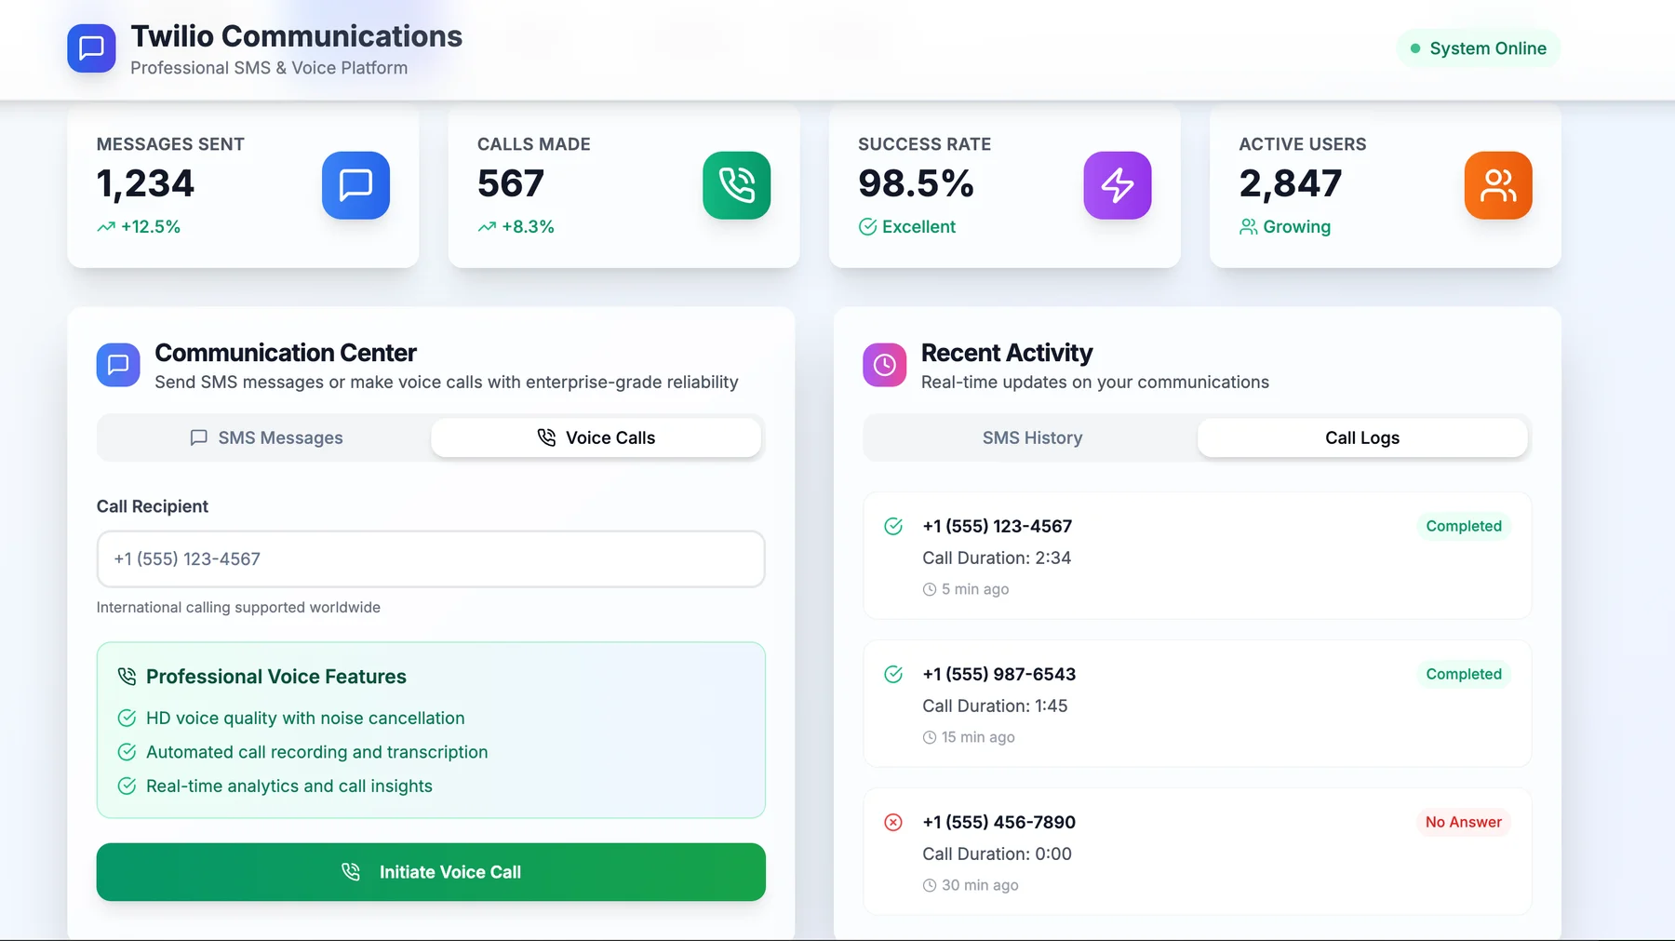The image size is (1675, 941).
Task: Open the call log entry +1 (555) 123-4567
Action: point(1197,556)
